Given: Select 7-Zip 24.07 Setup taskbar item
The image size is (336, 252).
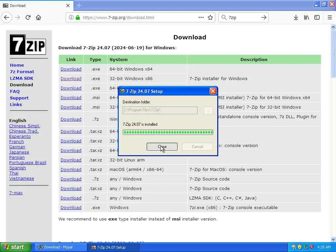Looking at the screenshot, I should coord(114,247).
